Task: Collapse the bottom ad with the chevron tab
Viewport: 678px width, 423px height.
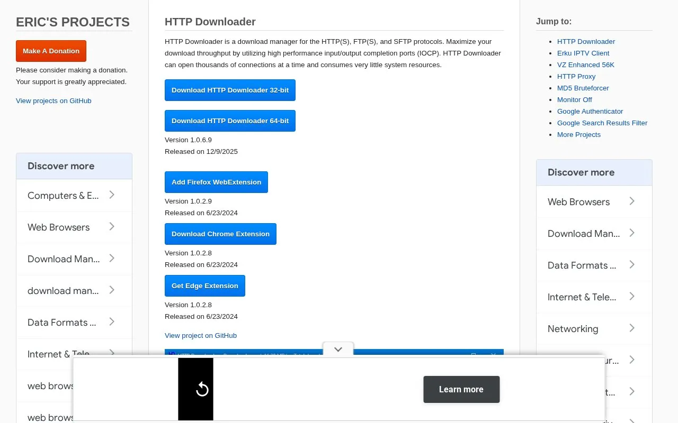Action: click(x=338, y=350)
